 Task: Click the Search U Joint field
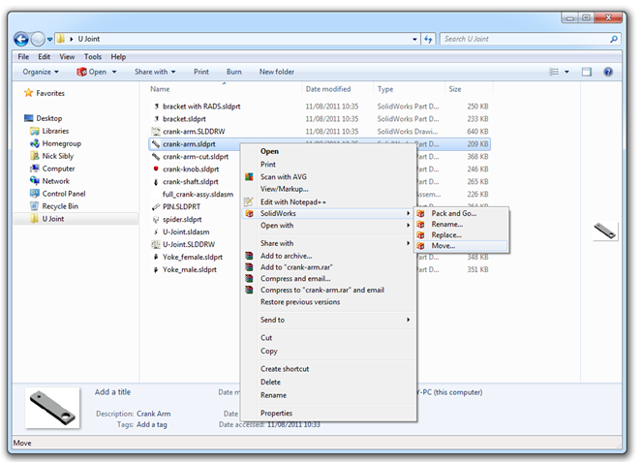point(523,40)
